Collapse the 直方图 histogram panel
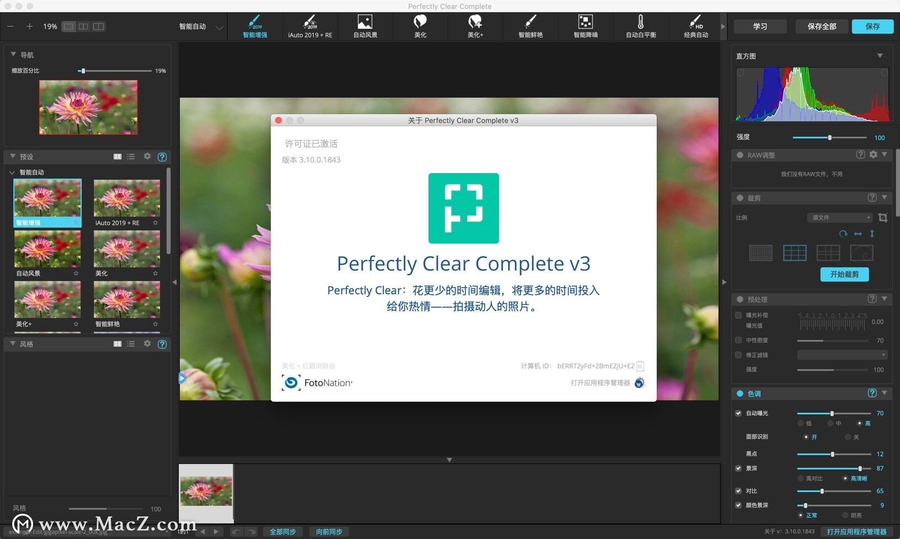This screenshot has height=539, width=900. 880,56
